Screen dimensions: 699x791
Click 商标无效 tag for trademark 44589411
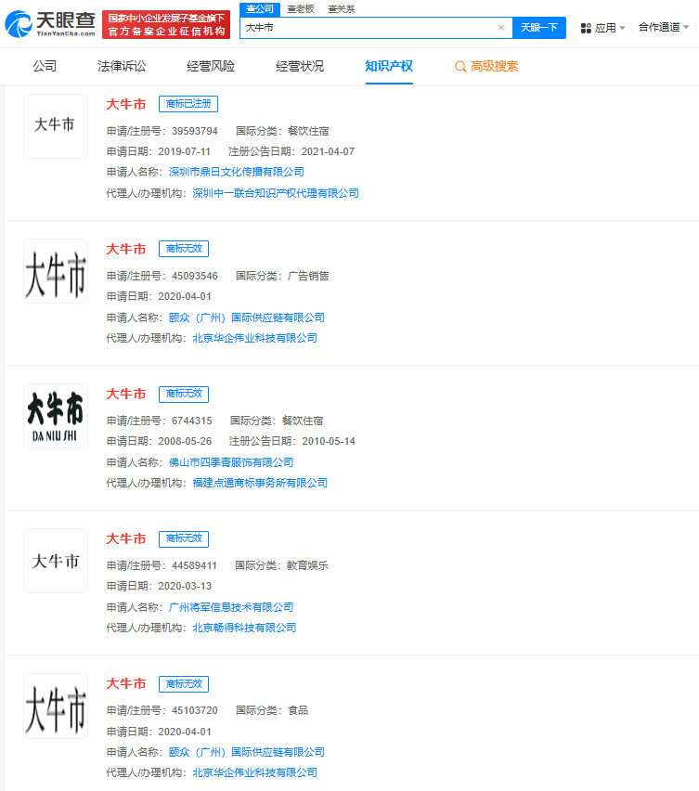pyautogui.click(x=184, y=538)
